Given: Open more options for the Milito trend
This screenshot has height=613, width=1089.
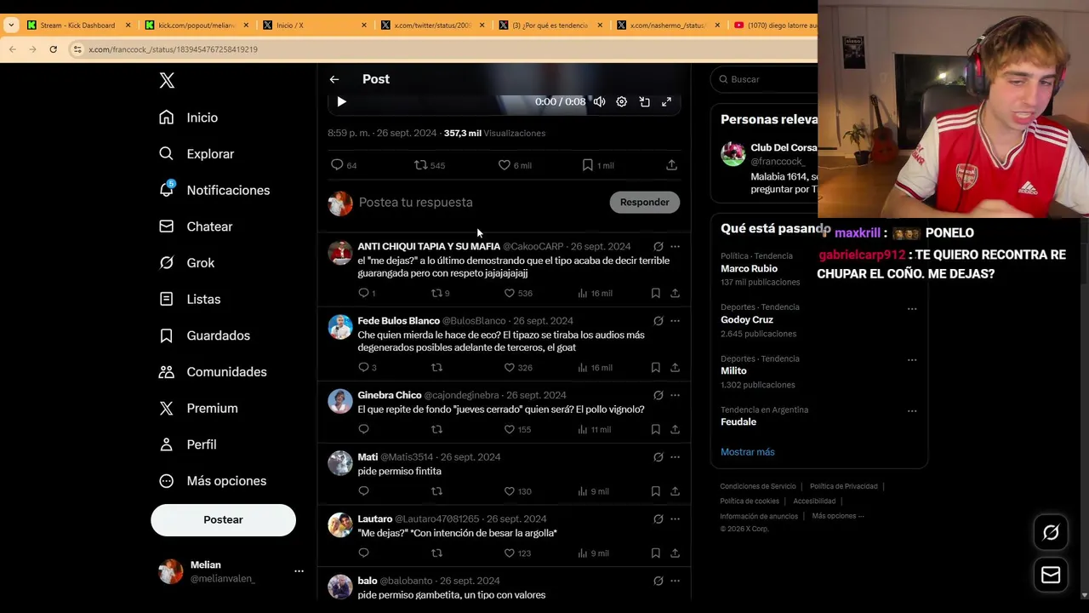Looking at the screenshot, I should tap(912, 360).
